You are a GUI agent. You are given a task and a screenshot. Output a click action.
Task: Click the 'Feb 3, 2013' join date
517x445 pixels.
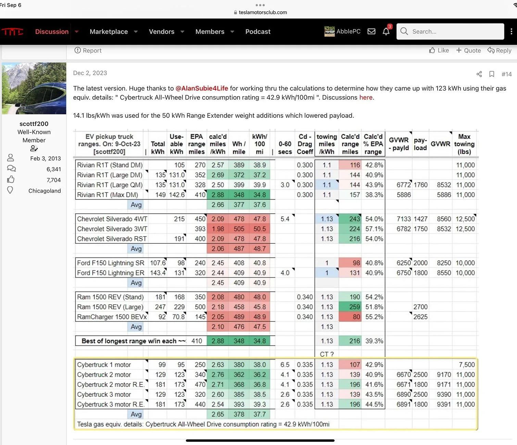[x=46, y=158]
